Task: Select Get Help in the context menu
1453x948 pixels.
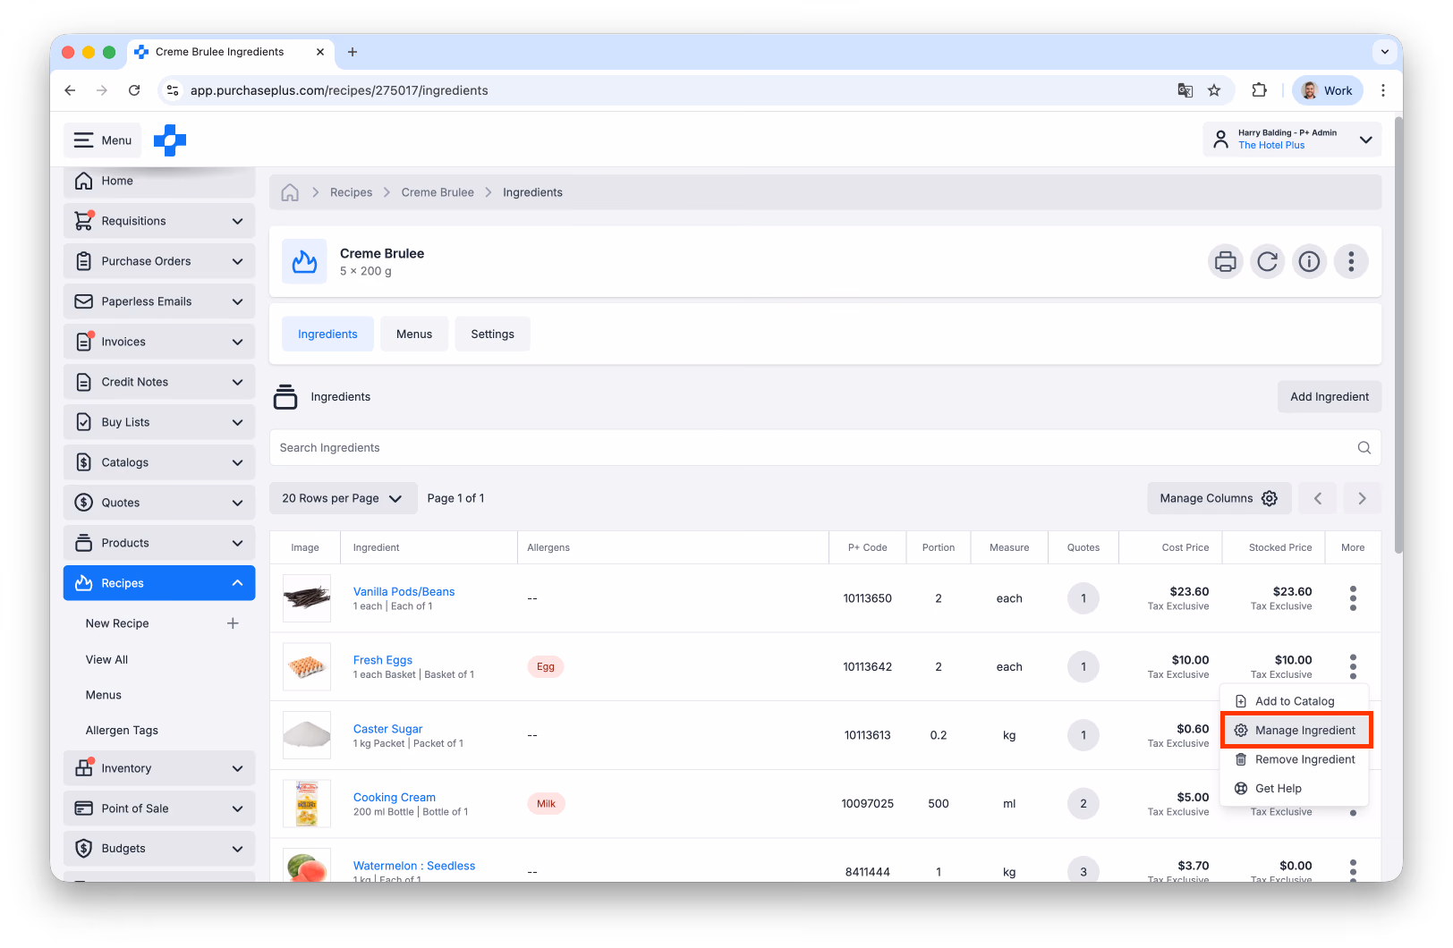Action: tap(1295, 789)
